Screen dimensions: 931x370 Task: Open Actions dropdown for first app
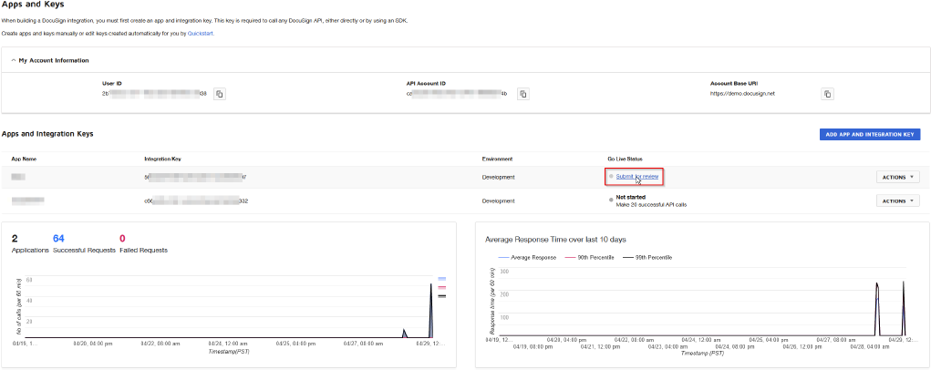click(x=897, y=177)
